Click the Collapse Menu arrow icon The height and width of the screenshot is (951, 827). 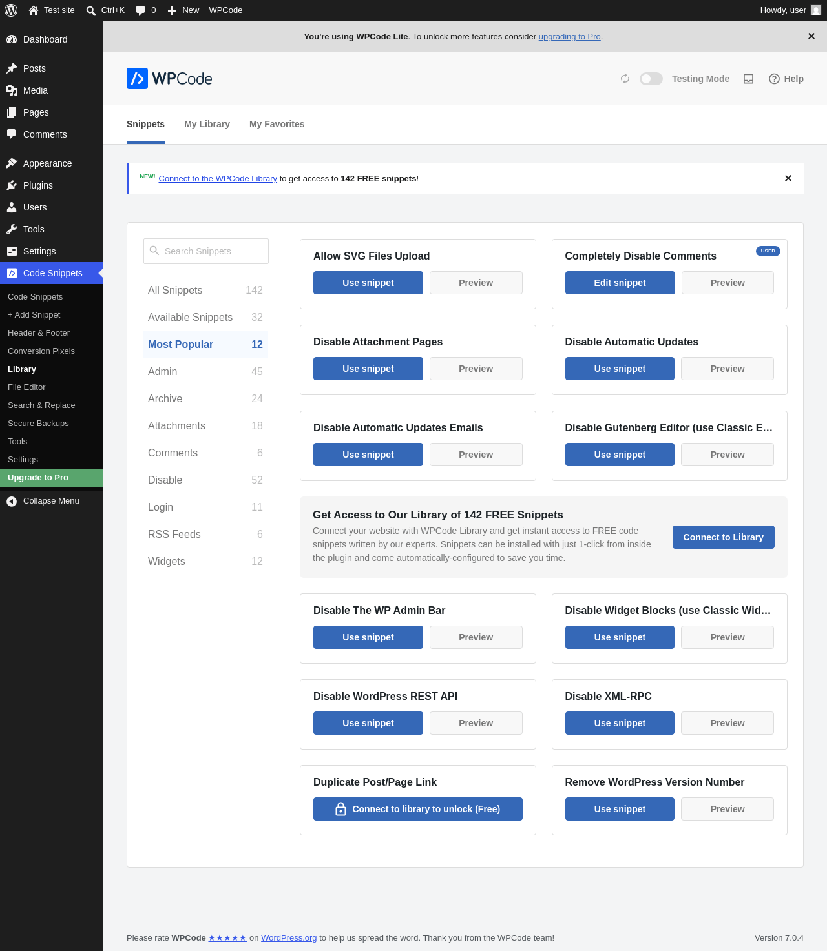[x=12, y=501]
